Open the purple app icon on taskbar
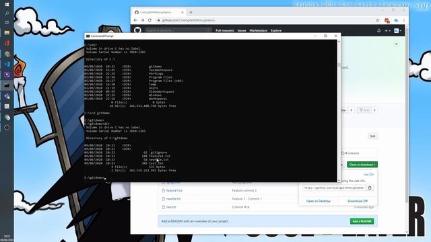 click(7, 75)
